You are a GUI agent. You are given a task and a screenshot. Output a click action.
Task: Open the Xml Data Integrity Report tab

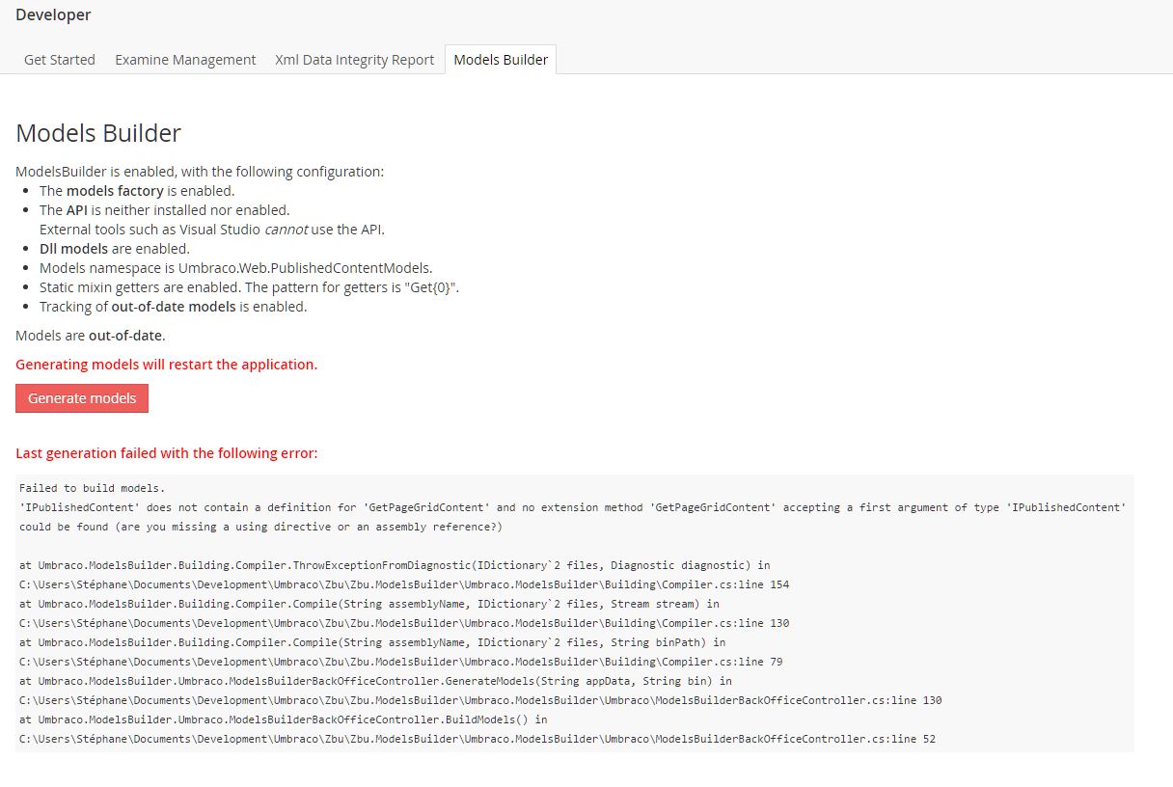(354, 60)
